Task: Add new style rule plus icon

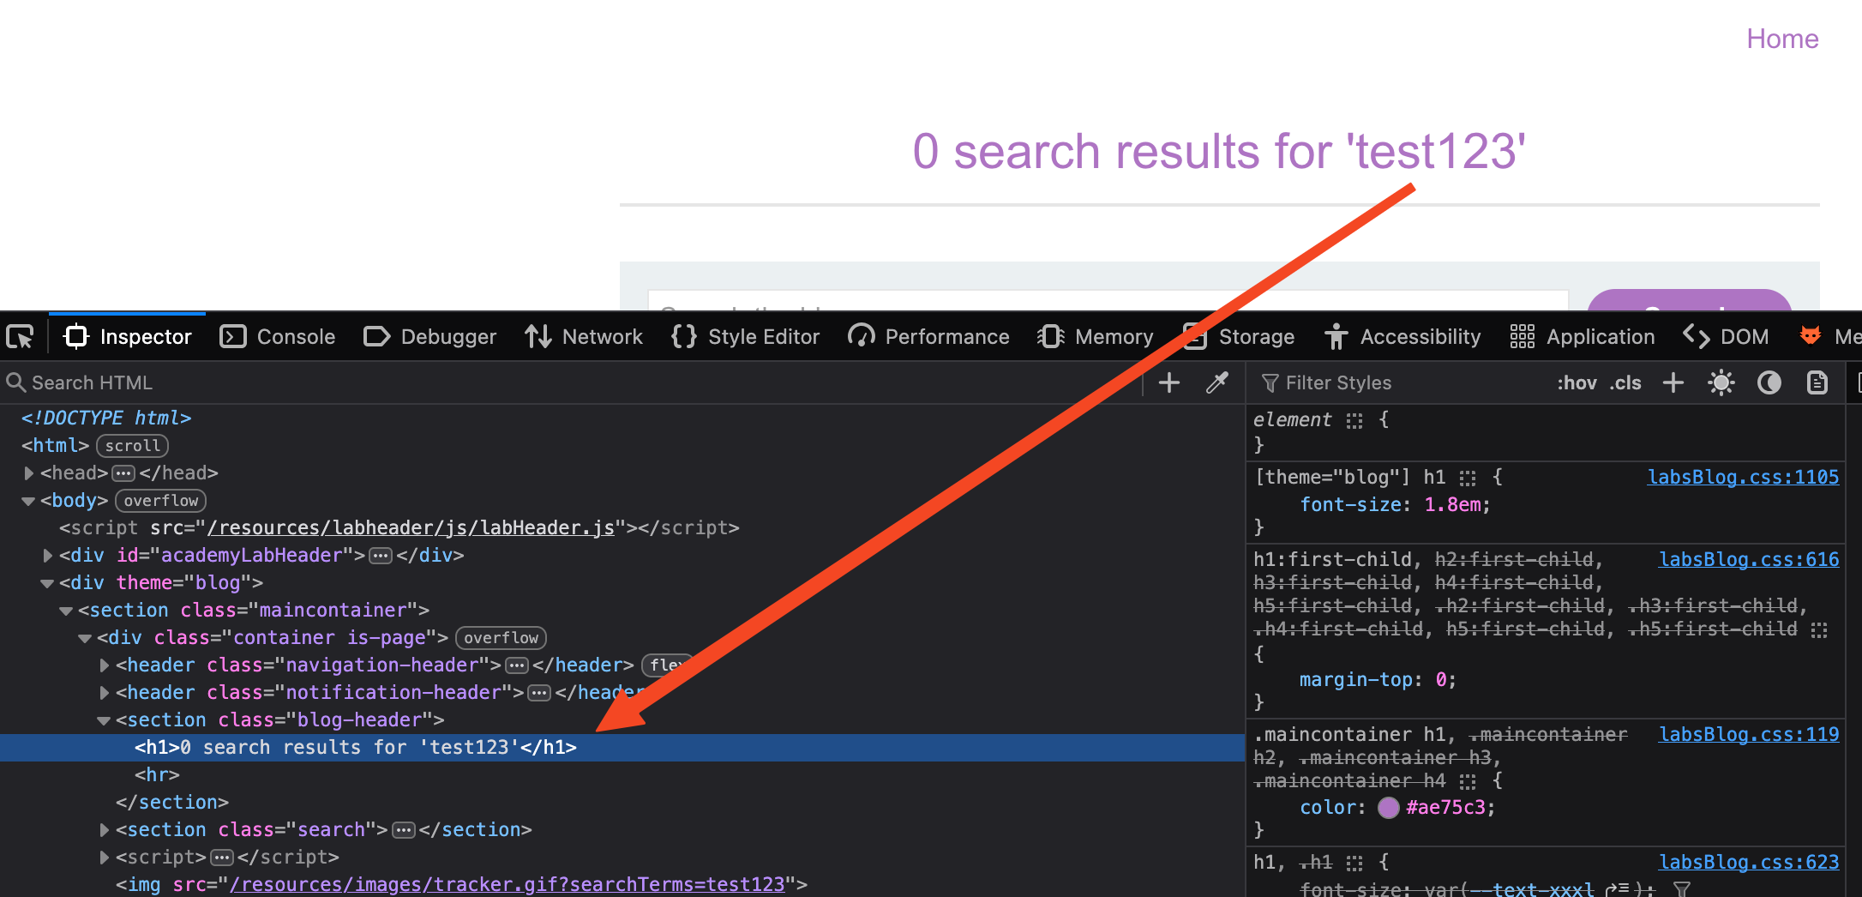Action: click(x=1673, y=382)
